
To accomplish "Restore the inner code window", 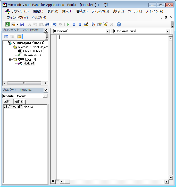I will point(166,17).
